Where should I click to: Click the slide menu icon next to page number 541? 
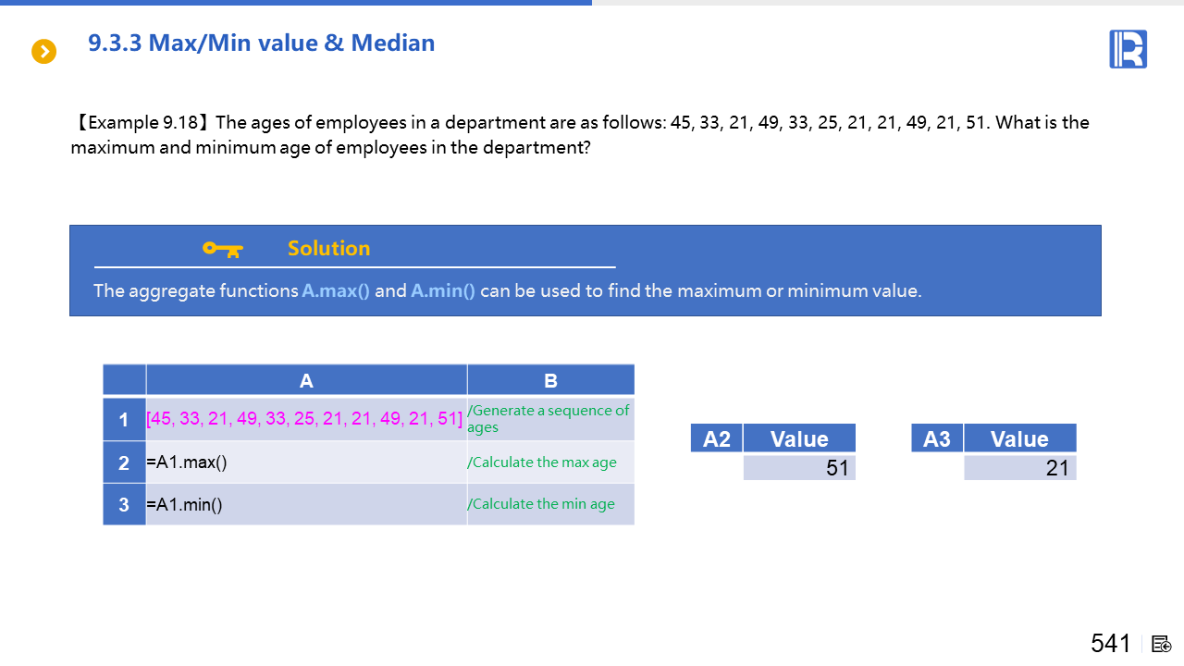tap(1162, 644)
